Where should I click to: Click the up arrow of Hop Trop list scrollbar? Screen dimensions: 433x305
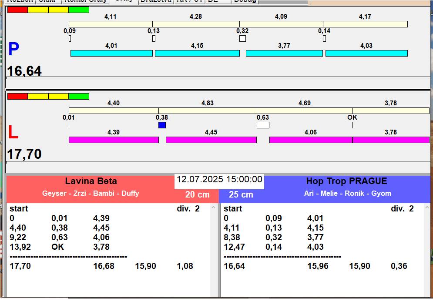pos(427,207)
